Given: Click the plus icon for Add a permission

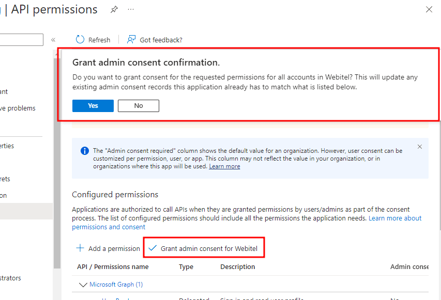Looking at the screenshot, I should (80, 248).
